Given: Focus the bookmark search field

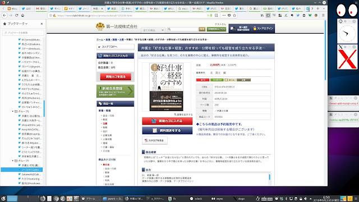Looking at the screenshot, I should pos(23,33).
